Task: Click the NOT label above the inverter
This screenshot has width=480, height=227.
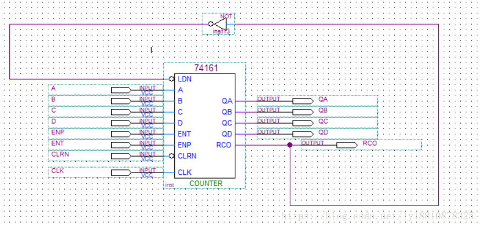Action: pos(226,16)
